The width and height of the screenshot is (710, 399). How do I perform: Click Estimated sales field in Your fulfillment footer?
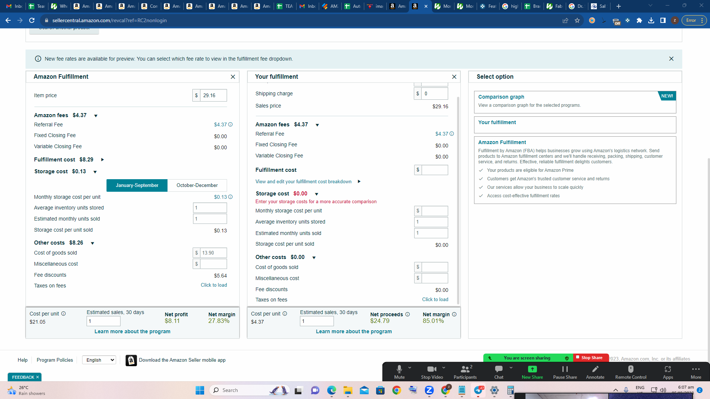point(317,321)
